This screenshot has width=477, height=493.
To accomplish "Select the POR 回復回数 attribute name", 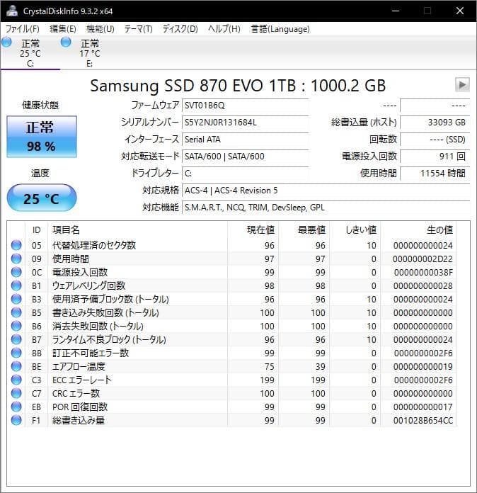I will click(x=80, y=407).
